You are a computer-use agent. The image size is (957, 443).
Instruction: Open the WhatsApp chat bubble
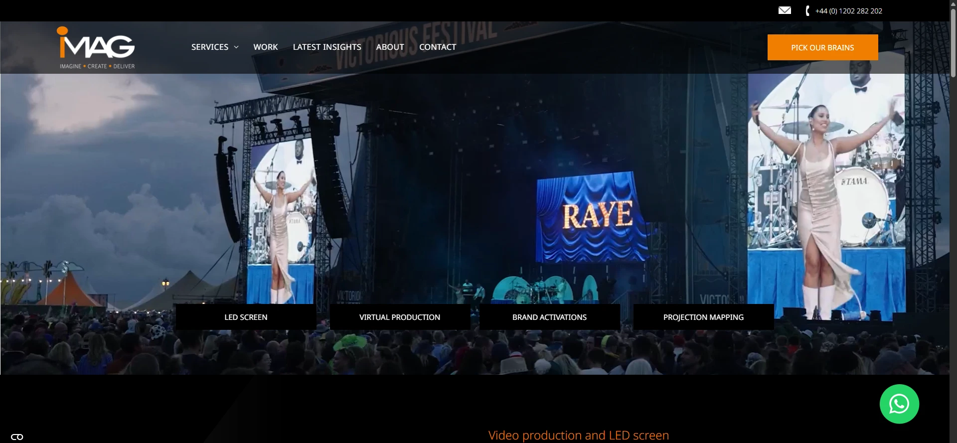point(899,404)
